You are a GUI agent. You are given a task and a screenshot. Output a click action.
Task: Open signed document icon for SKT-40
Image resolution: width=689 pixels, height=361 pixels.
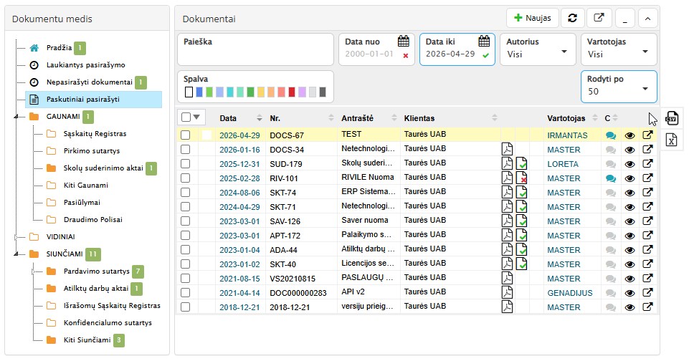tap(521, 264)
